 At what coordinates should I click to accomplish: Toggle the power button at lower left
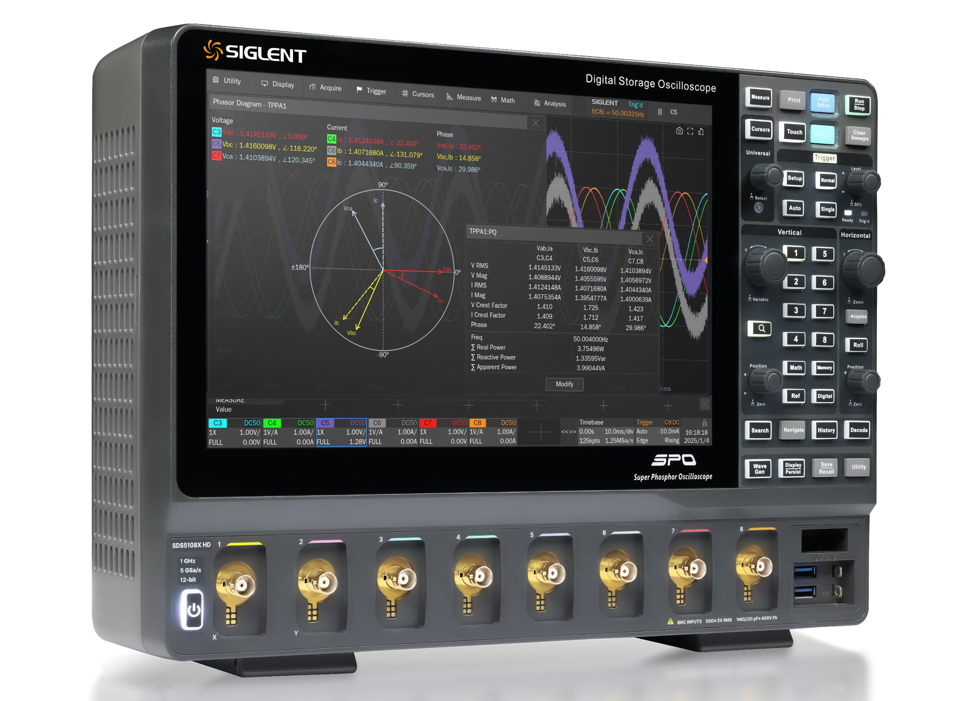[x=193, y=609]
